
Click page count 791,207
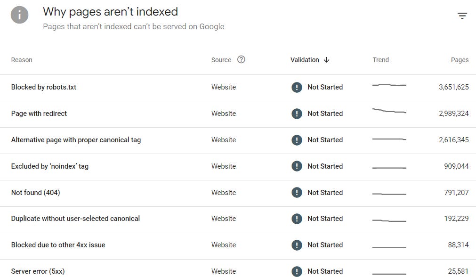click(x=456, y=193)
